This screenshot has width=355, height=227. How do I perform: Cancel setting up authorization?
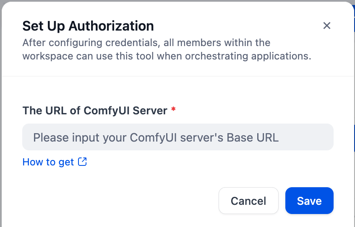point(248,201)
